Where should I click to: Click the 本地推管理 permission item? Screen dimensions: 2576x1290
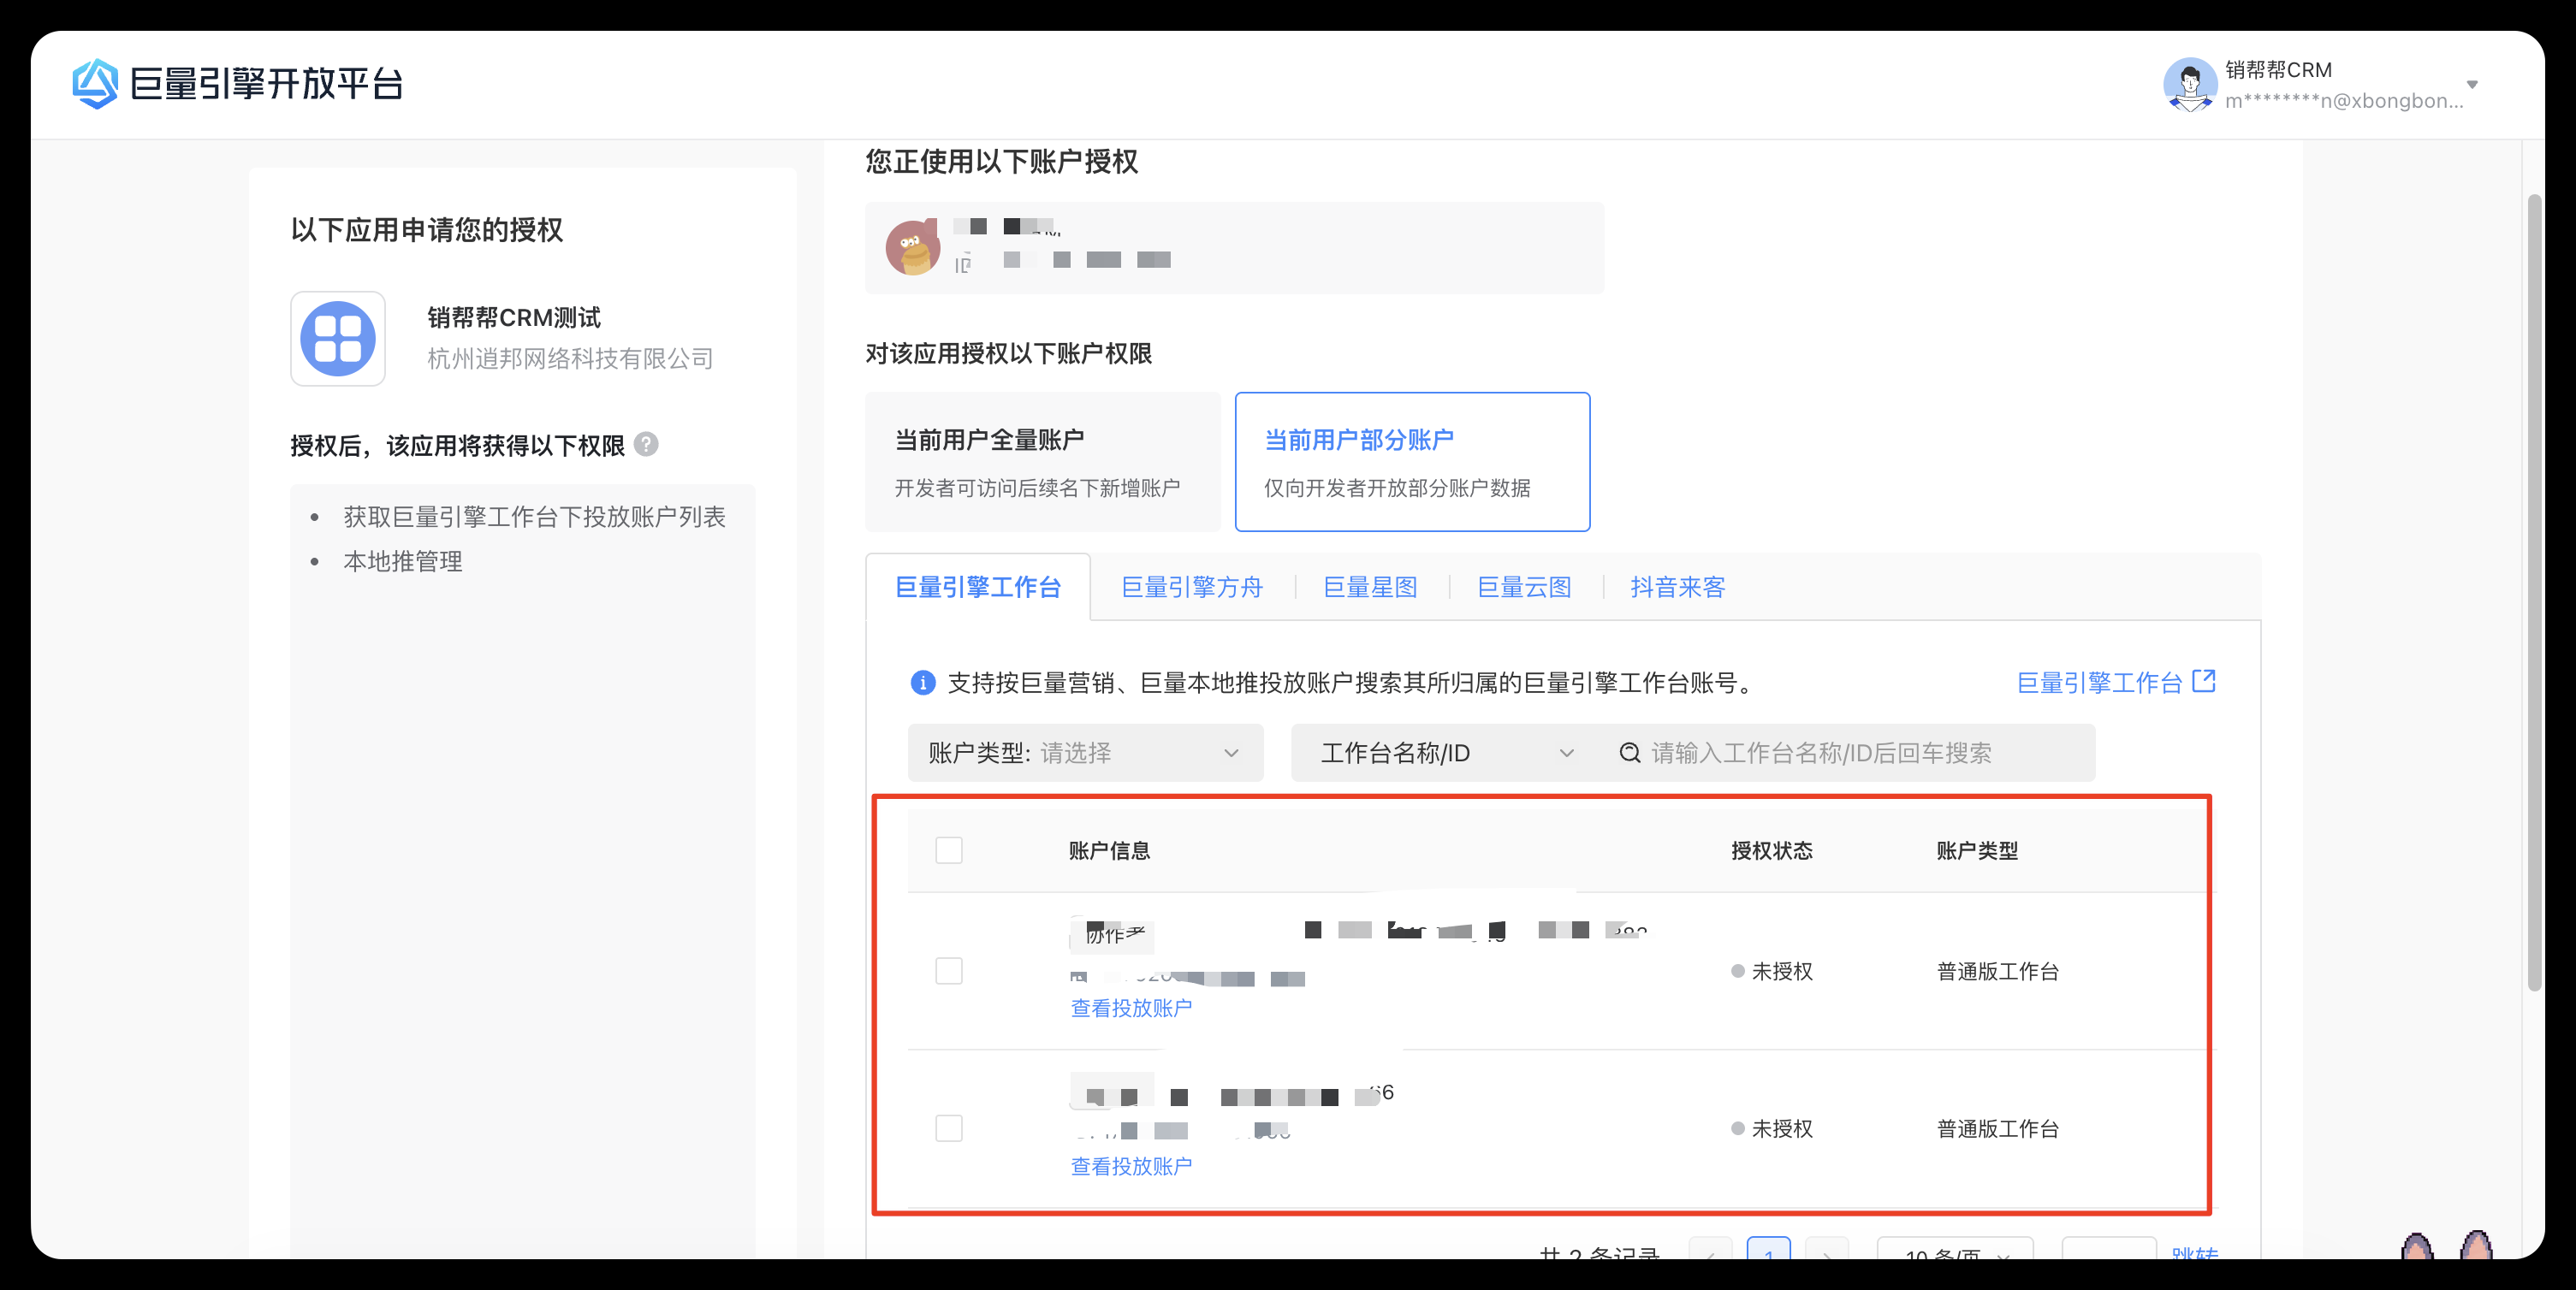[x=403, y=561]
